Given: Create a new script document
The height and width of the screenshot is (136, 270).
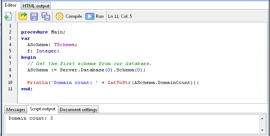Looking at the screenshot, I should click(x=8, y=16).
